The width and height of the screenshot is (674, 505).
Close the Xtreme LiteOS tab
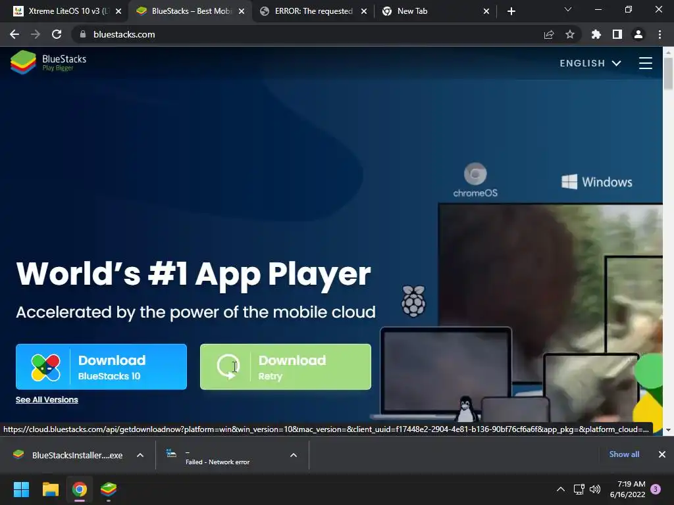pyautogui.click(x=118, y=11)
